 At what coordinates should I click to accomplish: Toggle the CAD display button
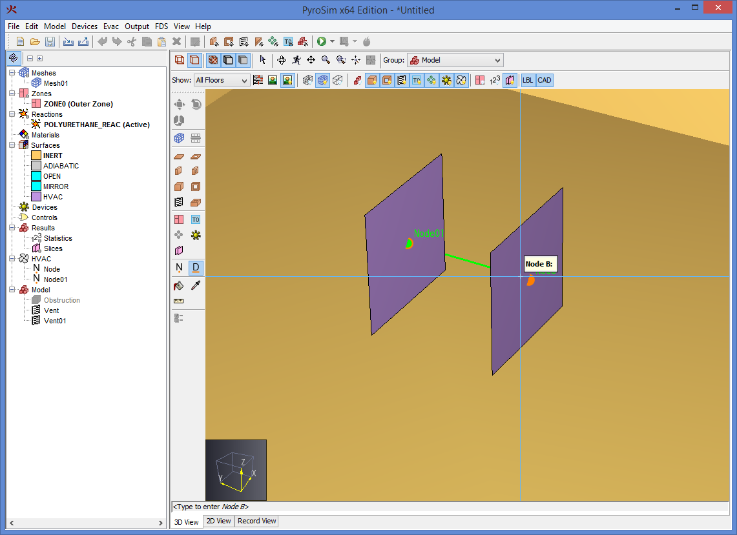pyautogui.click(x=545, y=80)
